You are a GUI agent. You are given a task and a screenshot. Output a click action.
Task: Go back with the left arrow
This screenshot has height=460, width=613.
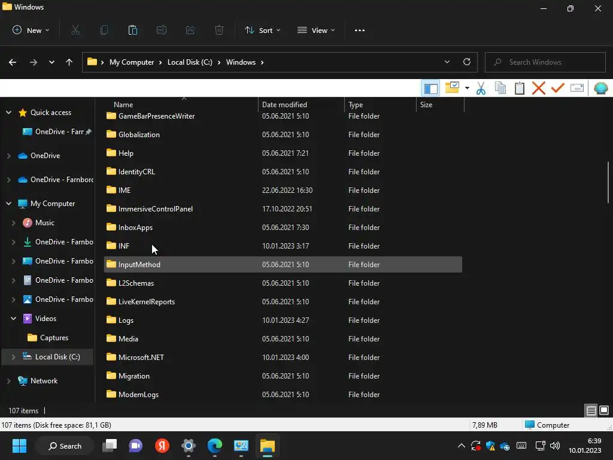click(x=13, y=62)
